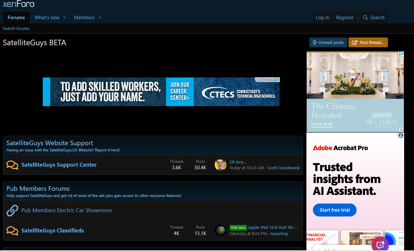Open SatelliteGuys Support Center forum
The image size is (414, 251).
tap(59, 165)
